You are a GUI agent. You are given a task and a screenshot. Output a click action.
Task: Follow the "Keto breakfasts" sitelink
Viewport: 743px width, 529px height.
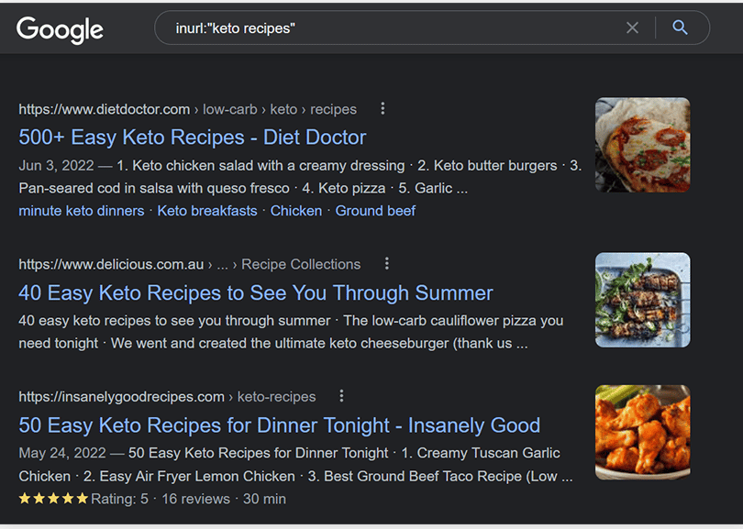(207, 211)
